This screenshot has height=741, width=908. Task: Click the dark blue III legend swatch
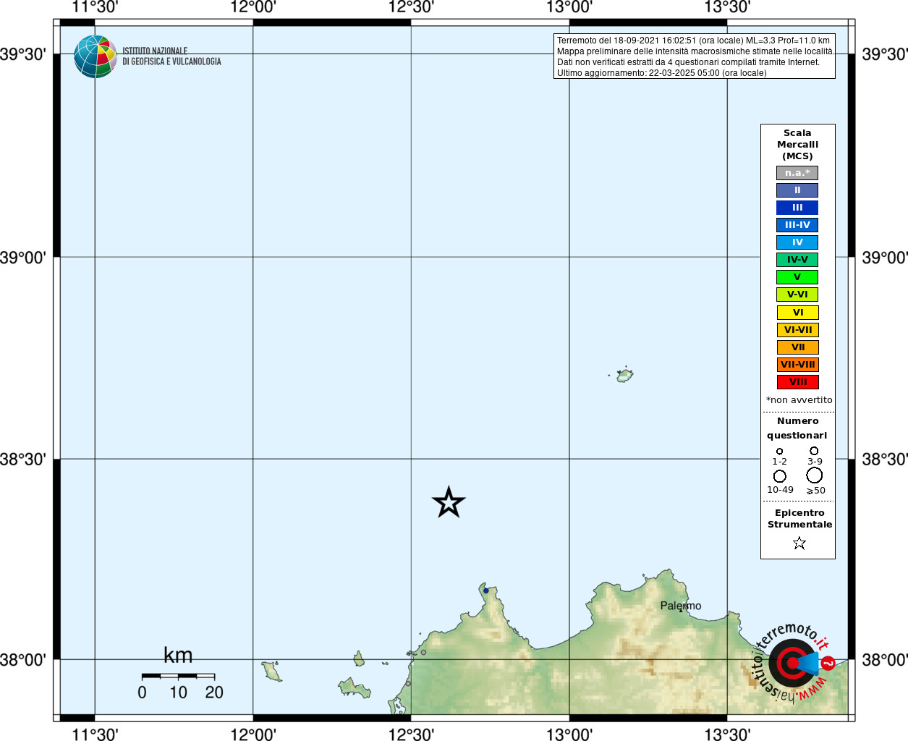(797, 208)
